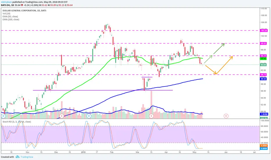The height and width of the screenshot is (160, 271).
Task: Click the earnings E marker in early December
Action: point(62,116)
